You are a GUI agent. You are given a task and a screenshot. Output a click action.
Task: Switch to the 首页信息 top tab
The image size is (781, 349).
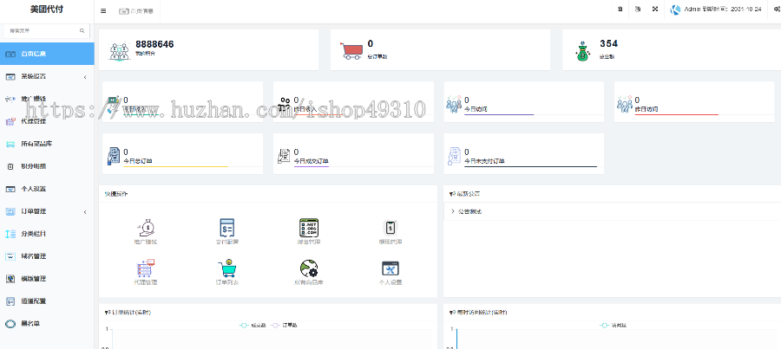click(136, 11)
